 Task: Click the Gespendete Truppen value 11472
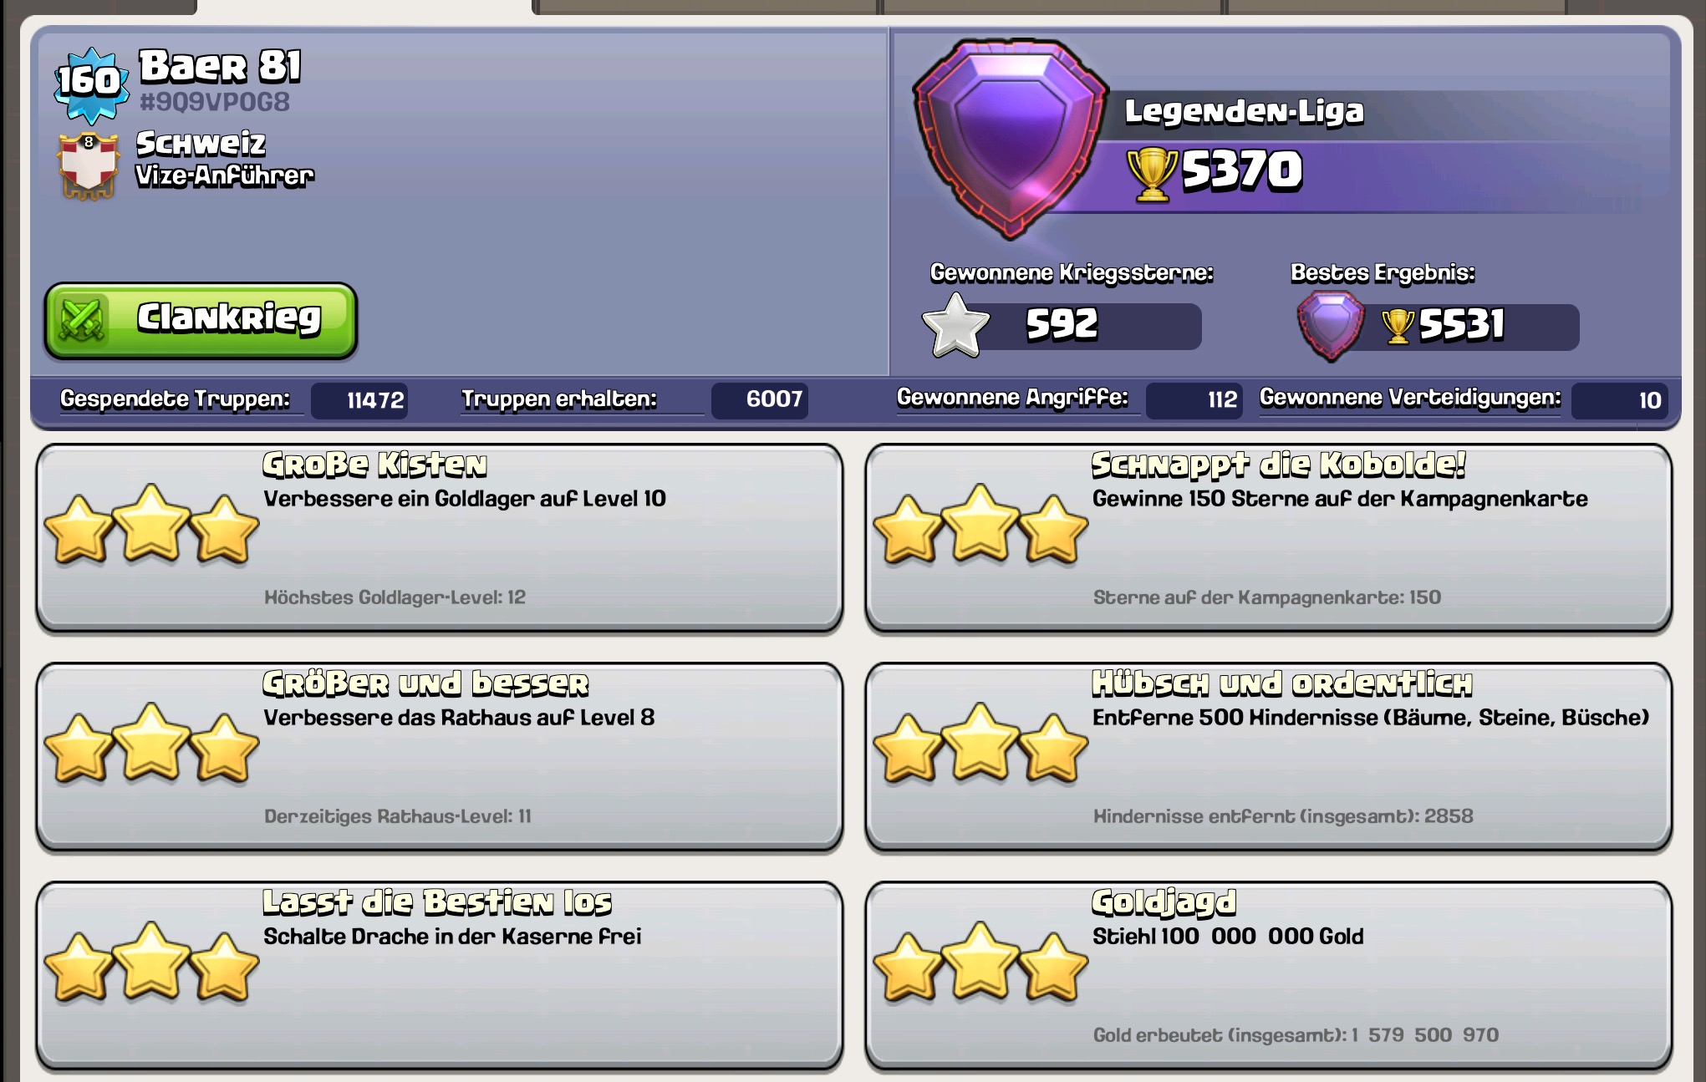[x=359, y=400]
